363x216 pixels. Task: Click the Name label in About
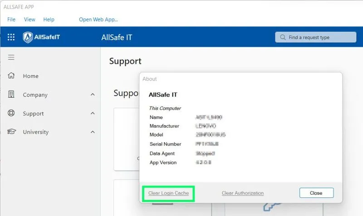(156, 117)
